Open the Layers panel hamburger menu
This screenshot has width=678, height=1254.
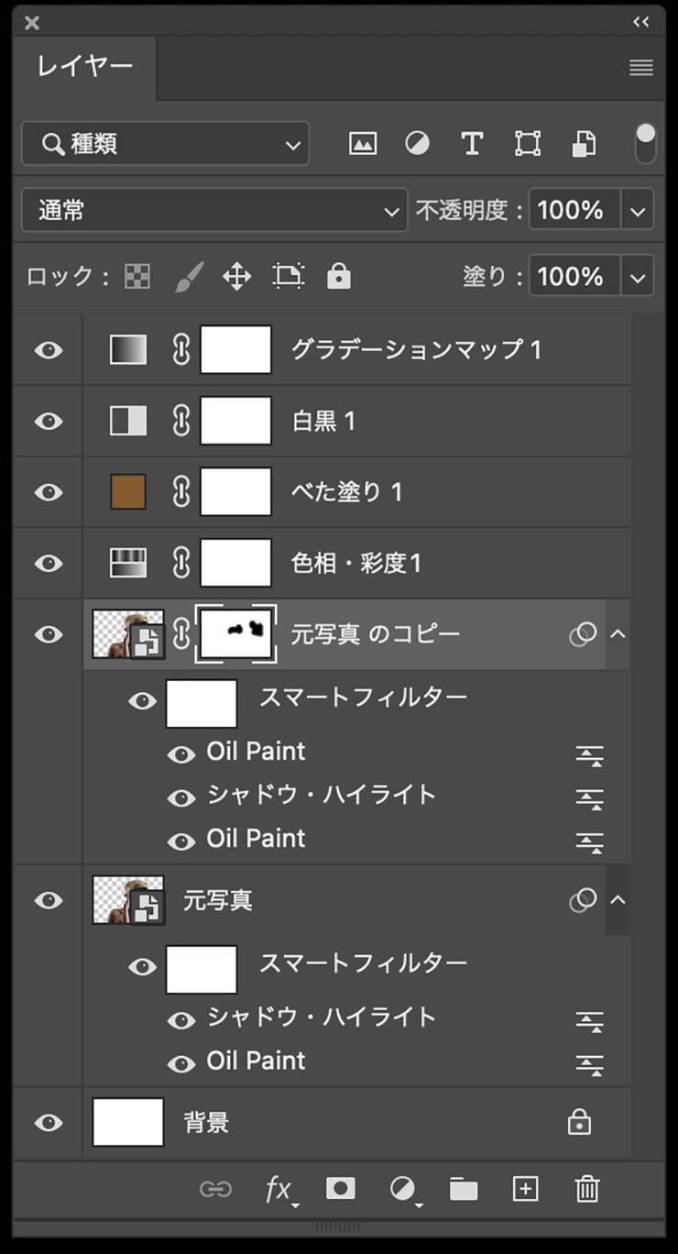point(641,68)
